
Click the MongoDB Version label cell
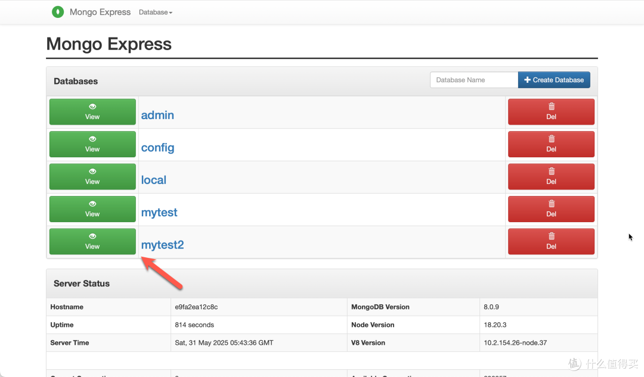(x=413, y=307)
